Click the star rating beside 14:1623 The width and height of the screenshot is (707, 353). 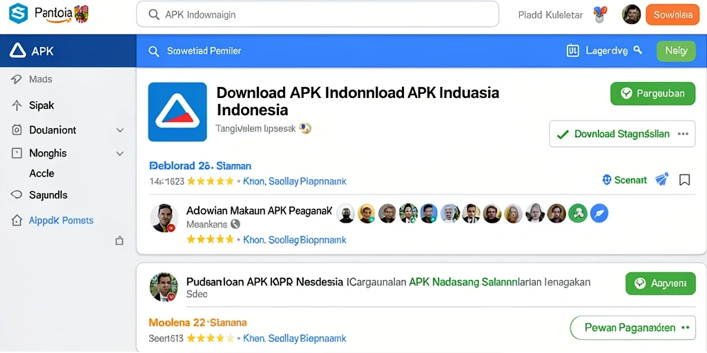pos(211,181)
